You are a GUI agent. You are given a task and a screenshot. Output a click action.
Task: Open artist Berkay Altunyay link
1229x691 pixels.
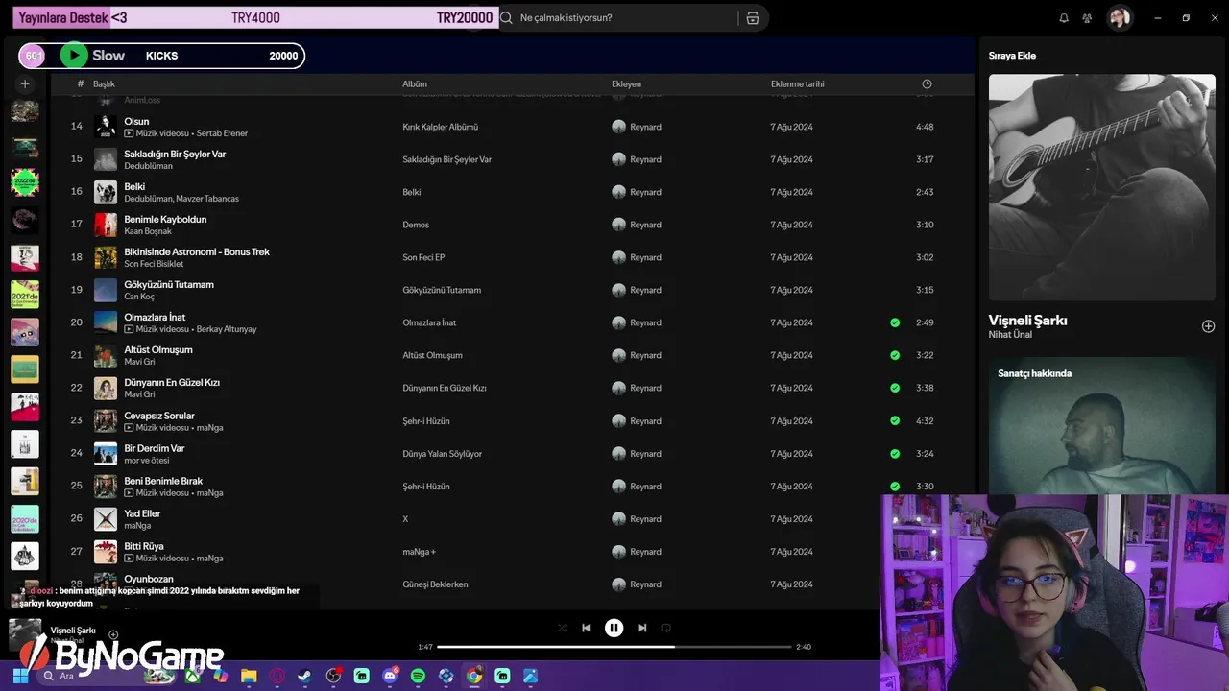[x=227, y=329]
